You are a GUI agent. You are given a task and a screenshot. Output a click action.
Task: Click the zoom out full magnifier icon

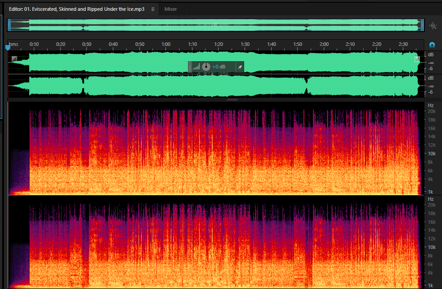(x=433, y=26)
